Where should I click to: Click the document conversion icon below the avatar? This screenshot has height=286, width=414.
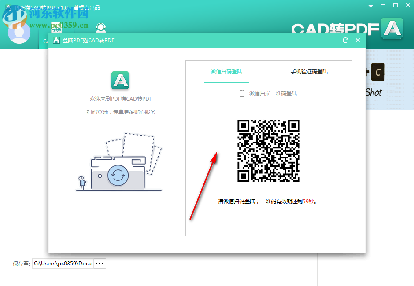click(56, 28)
